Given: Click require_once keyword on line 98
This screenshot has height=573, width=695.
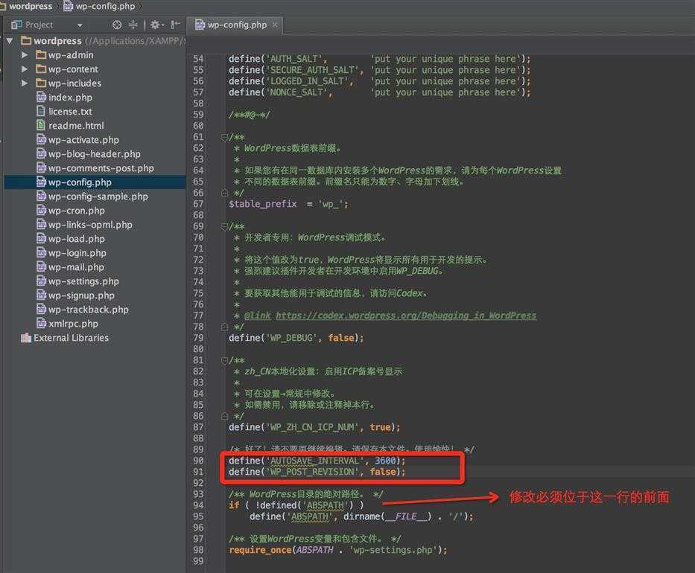Looking at the screenshot, I should [x=260, y=550].
